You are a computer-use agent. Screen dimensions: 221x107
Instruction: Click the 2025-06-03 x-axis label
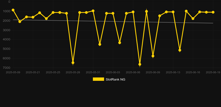pyautogui.click(x=113, y=72)
